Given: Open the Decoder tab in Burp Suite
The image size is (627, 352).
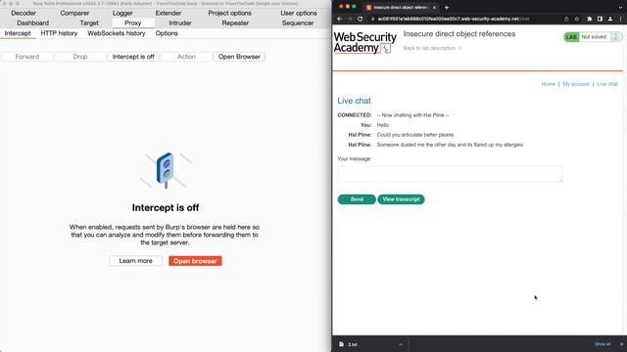Looking at the screenshot, I should click(x=24, y=13).
